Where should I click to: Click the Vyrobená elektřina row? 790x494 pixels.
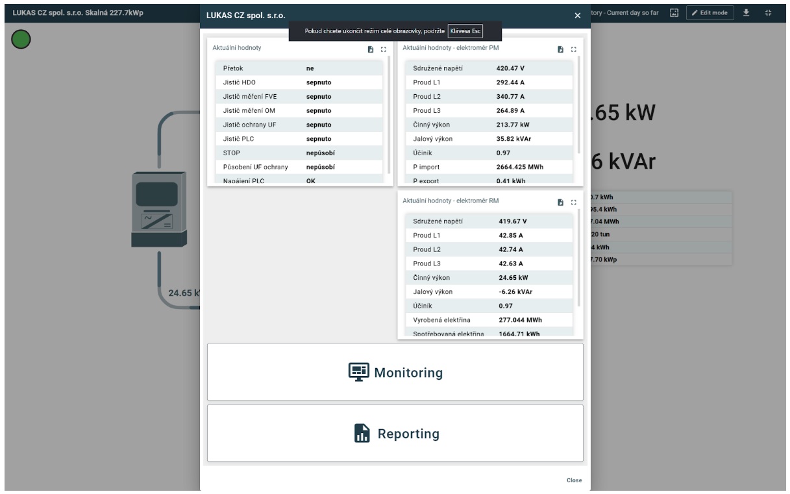tap(490, 320)
